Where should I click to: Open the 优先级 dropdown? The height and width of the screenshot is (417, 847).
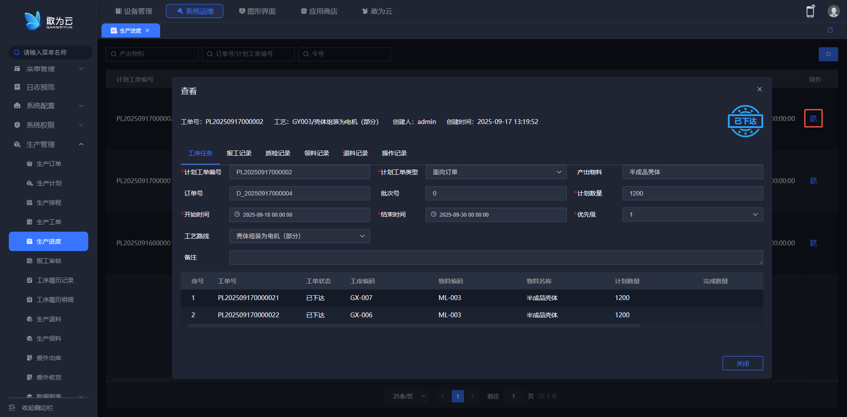pos(692,214)
